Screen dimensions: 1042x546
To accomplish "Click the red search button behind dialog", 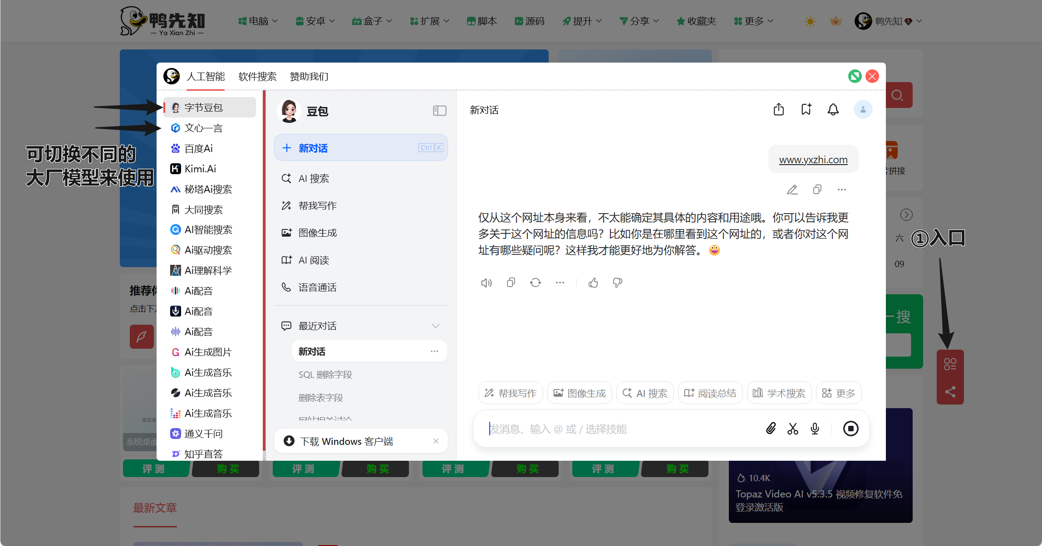I will [x=899, y=95].
